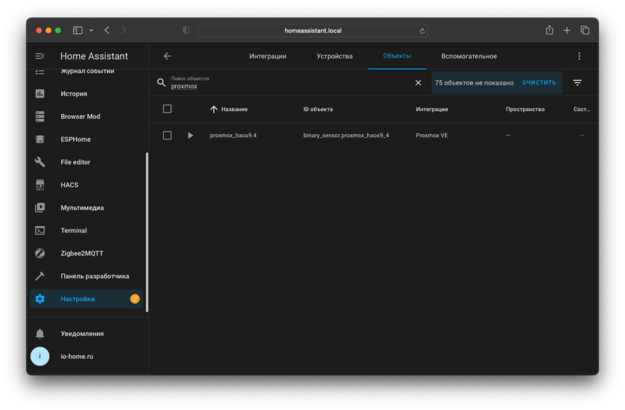Screen dimensions: 625x410
Task: Open io-home.ru profile label
Action: [x=77, y=356]
